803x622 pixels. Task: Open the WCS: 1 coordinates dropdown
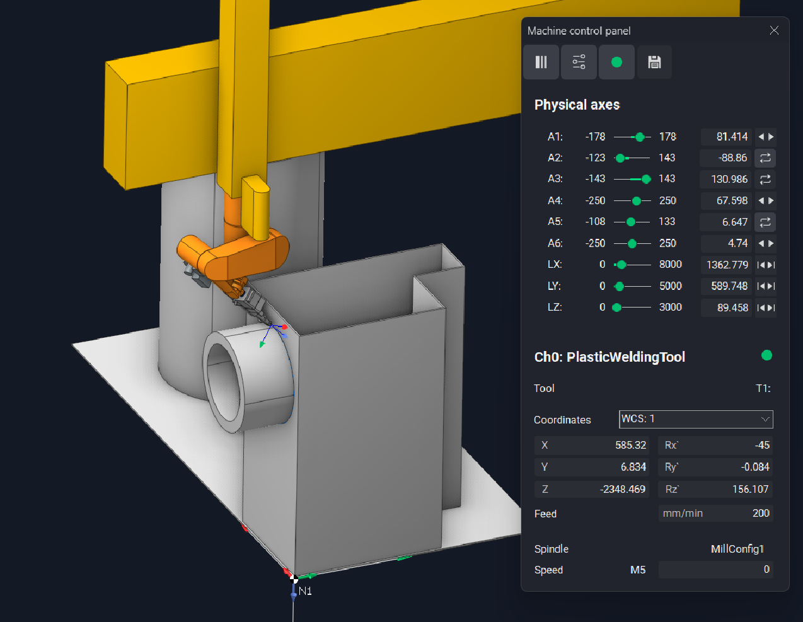coord(695,419)
